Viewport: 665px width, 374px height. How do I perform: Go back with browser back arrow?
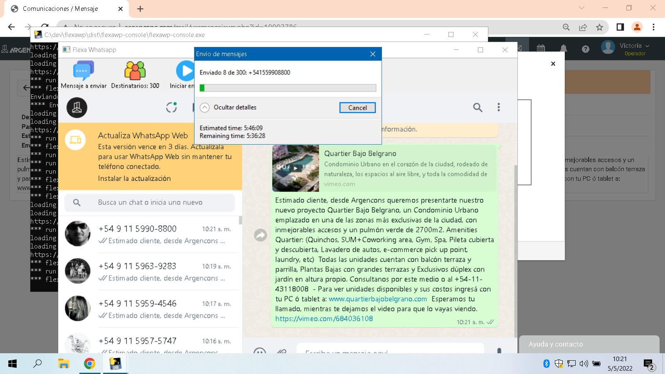11,27
